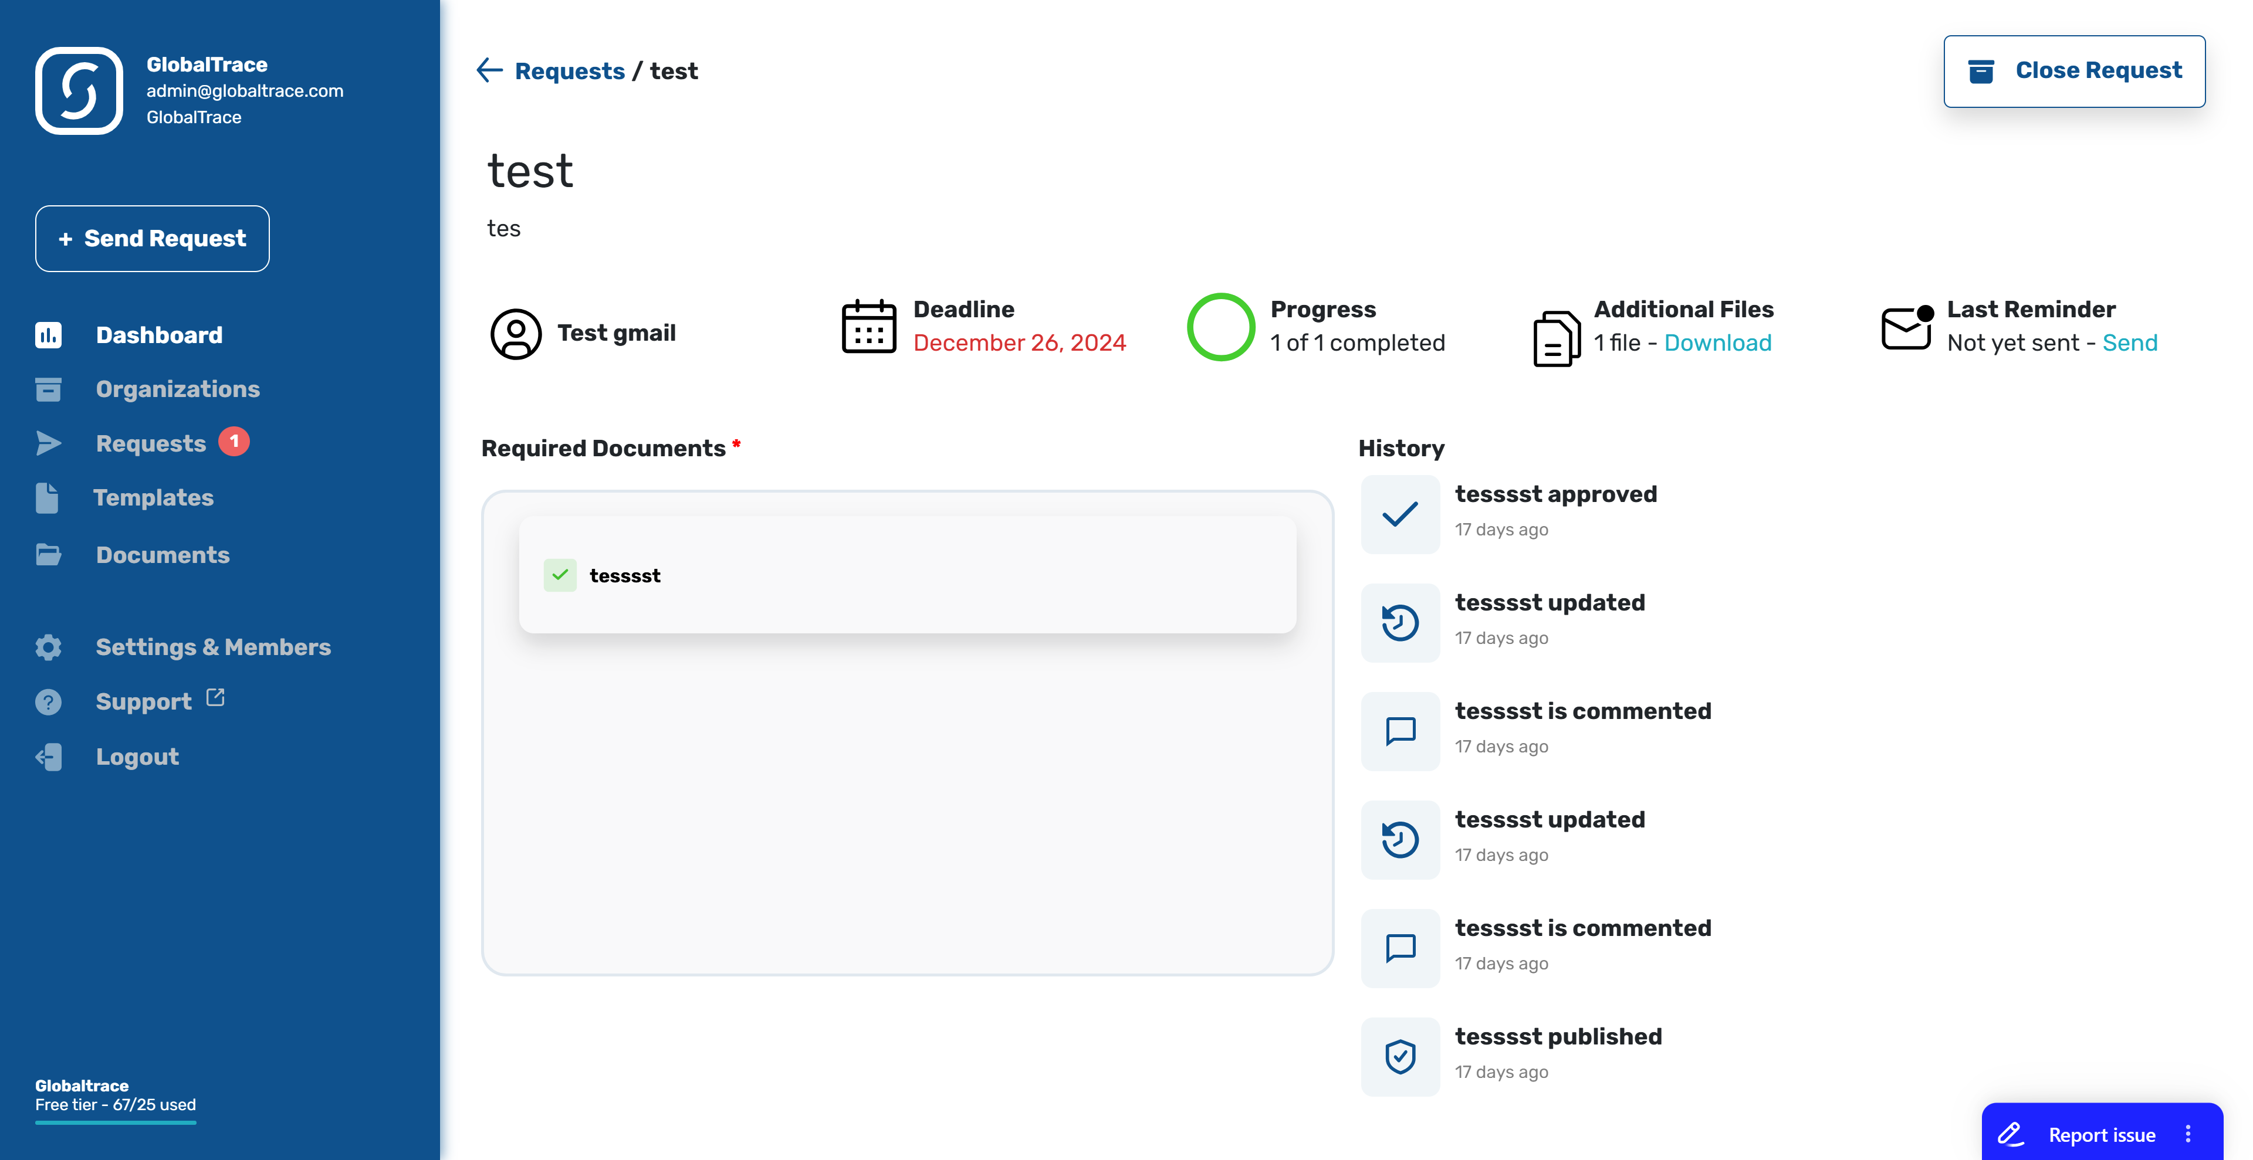Click the Settings gear icon
The width and height of the screenshot is (2253, 1160).
pos(48,647)
